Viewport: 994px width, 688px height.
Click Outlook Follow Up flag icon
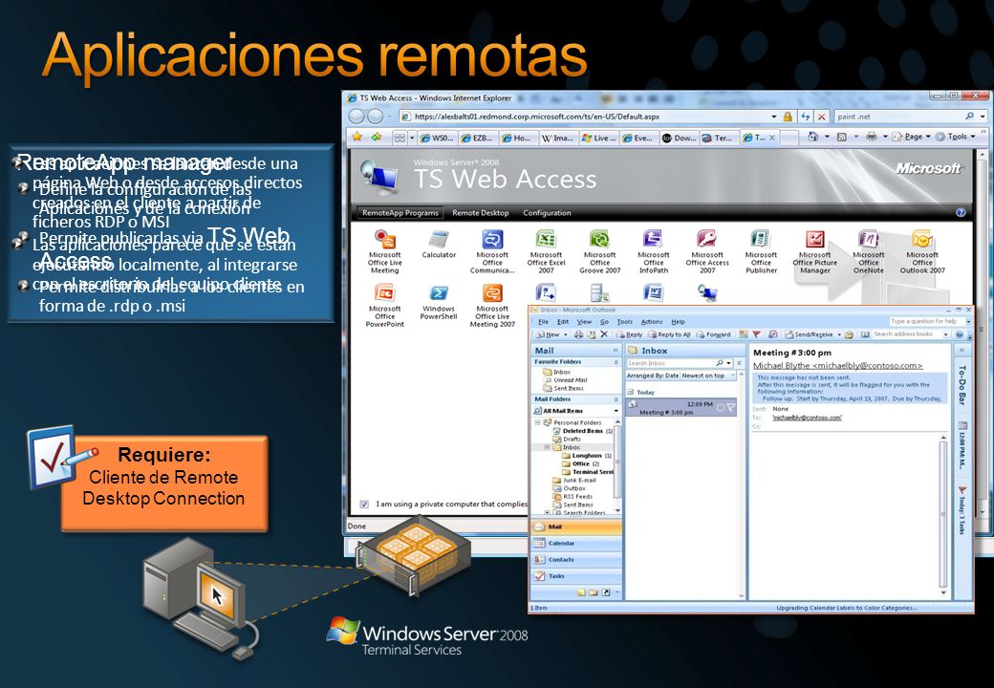click(x=757, y=334)
